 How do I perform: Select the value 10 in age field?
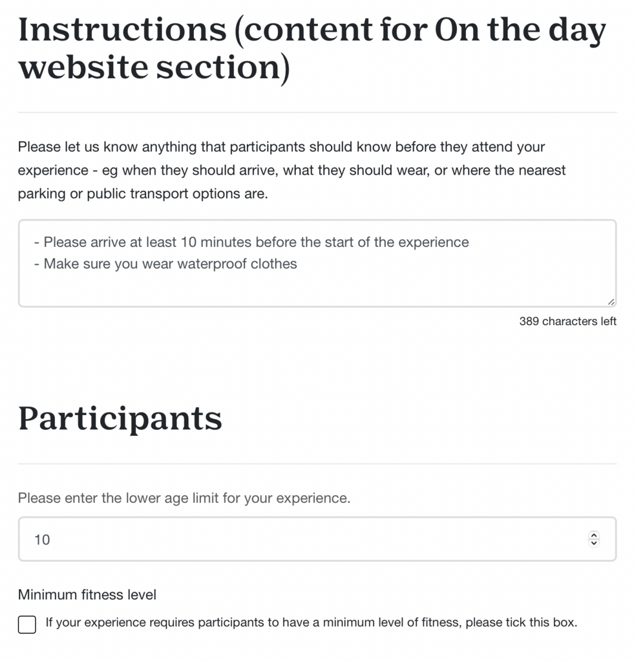click(x=42, y=540)
